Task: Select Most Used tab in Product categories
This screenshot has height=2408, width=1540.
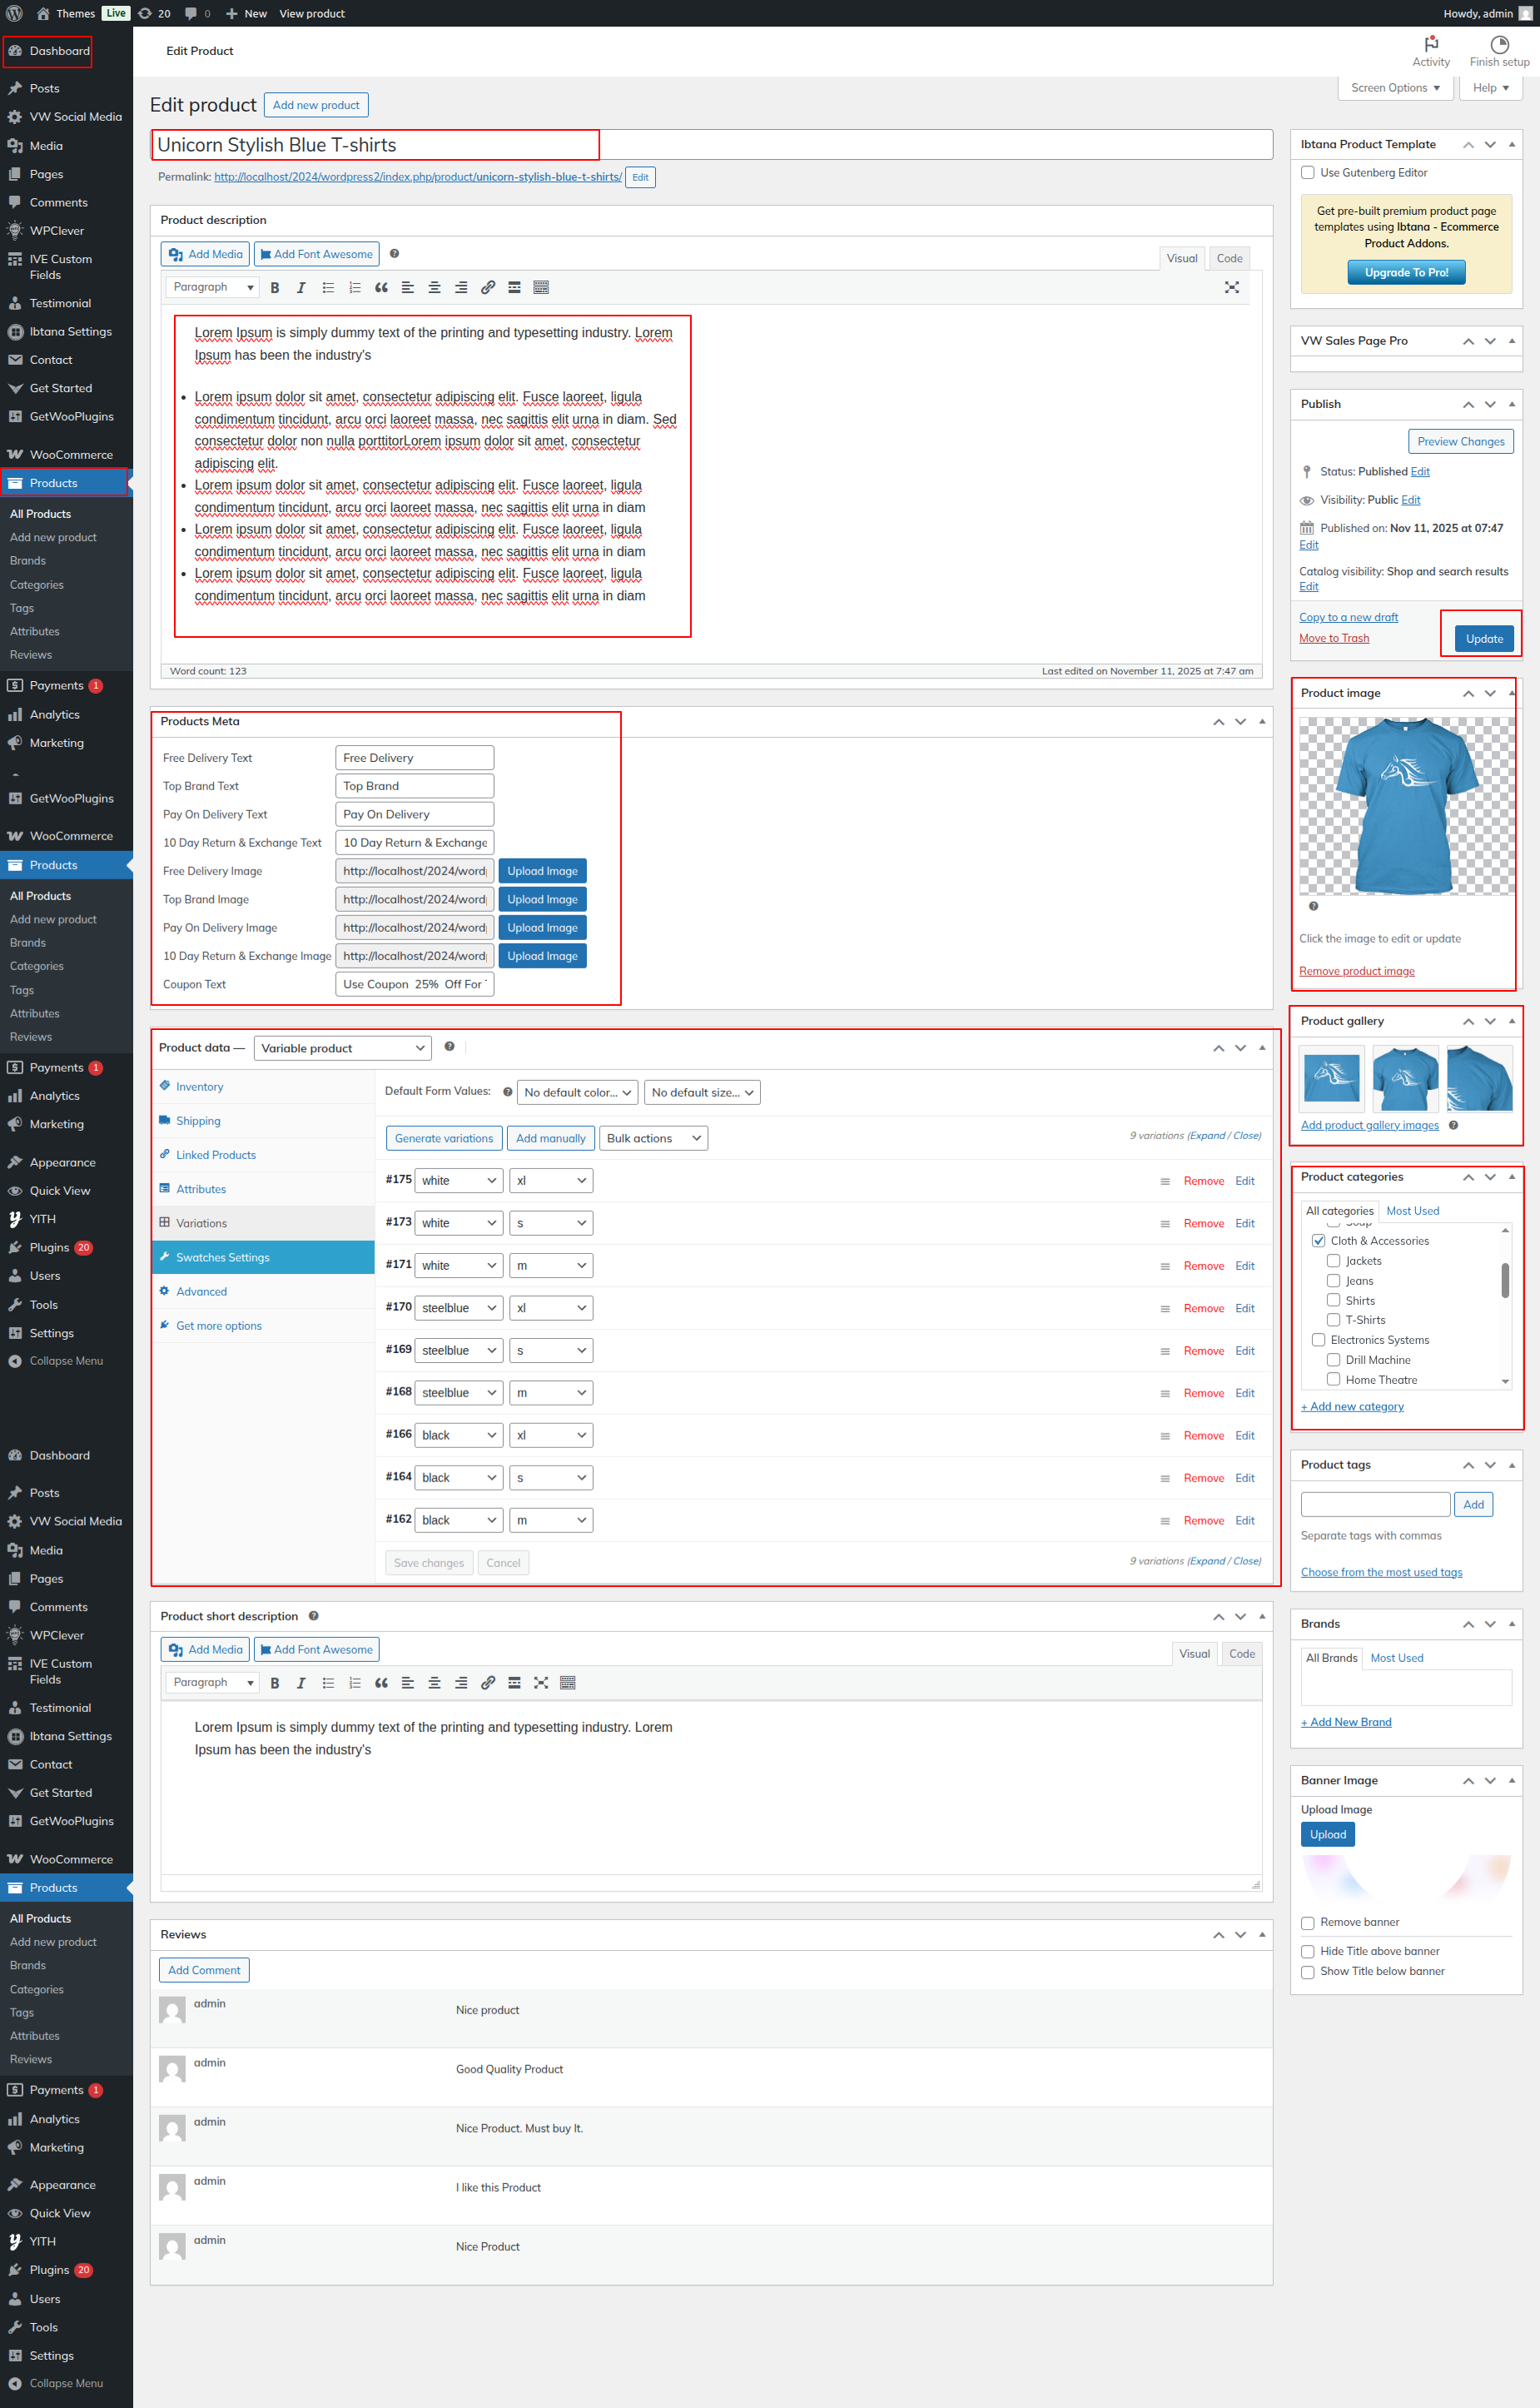Action: pyautogui.click(x=1412, y=1211)
